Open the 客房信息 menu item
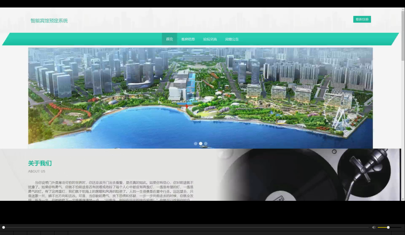405x235 pixels. [188, 39]
